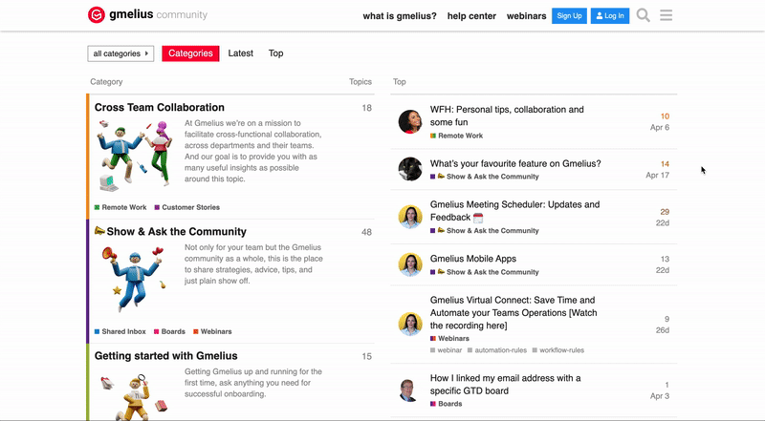Screen dimensions: 765x421
Task: Switch to the Latest tab
Action: pos(241,53)
